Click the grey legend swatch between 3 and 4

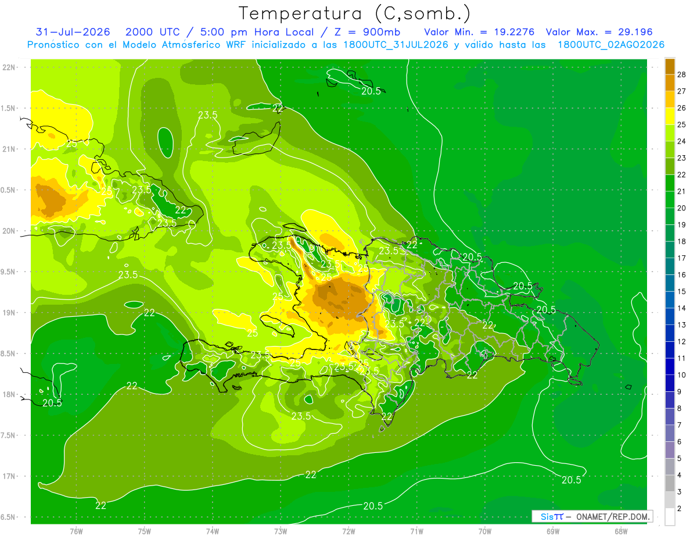[x=670, y=484]
